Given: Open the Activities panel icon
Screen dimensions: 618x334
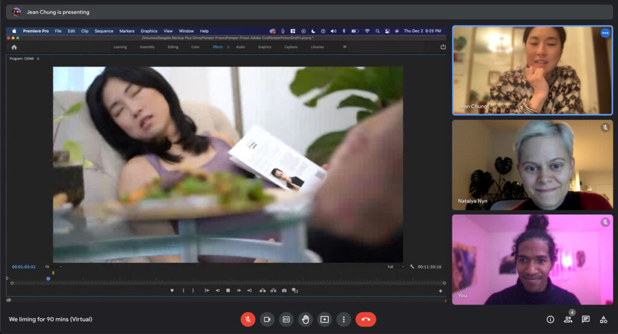Looking at the screenshot, I should coord(603,320).
